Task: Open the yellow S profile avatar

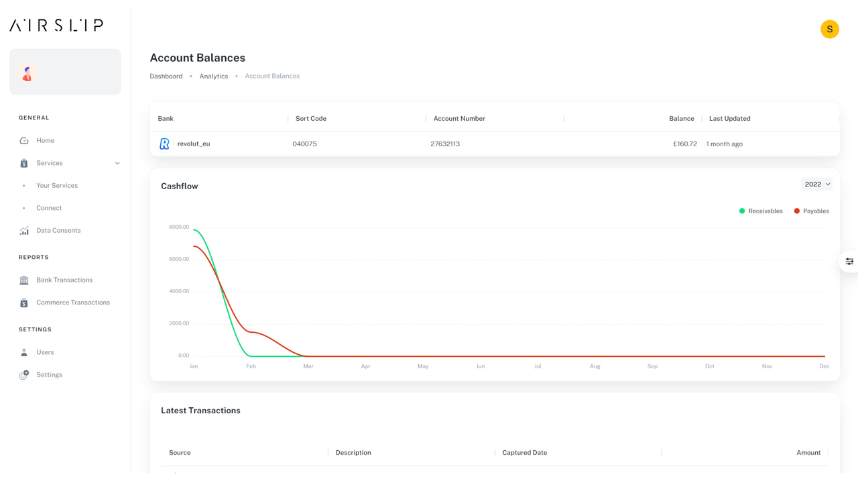Action: pos(829,30)
